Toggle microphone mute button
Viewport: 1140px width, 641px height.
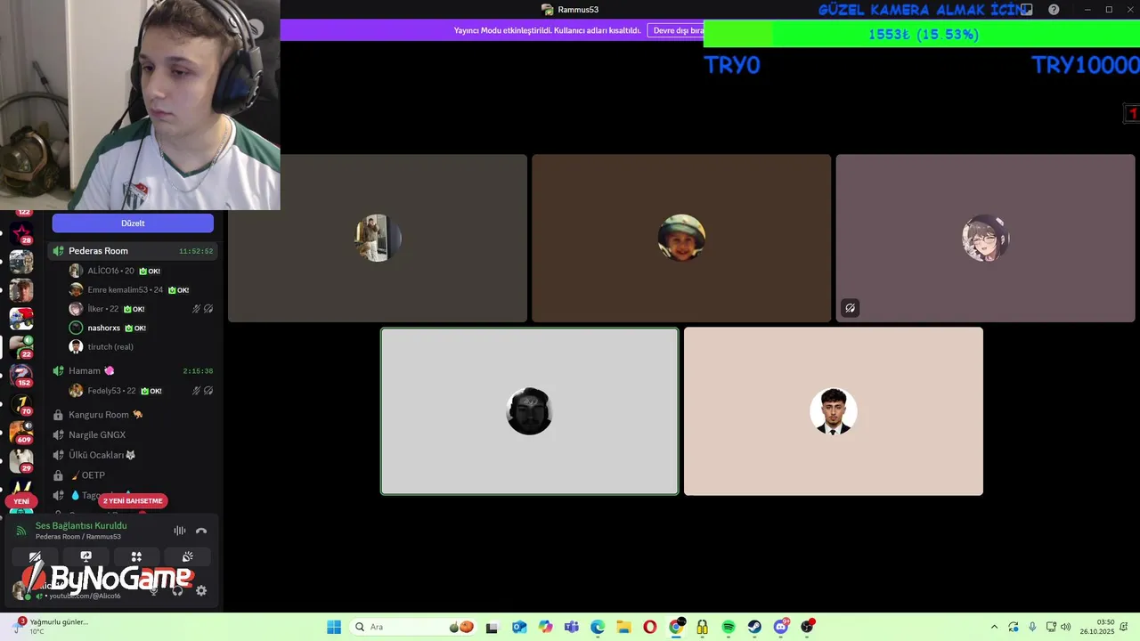[x=153, y=590]
